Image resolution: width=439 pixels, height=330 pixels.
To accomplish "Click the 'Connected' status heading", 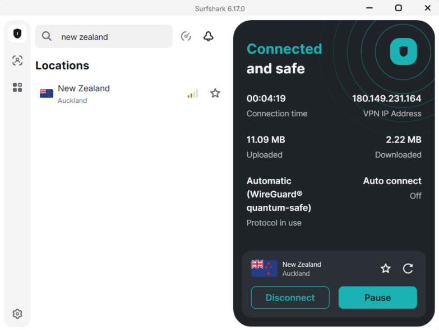I will pos(284,49).
